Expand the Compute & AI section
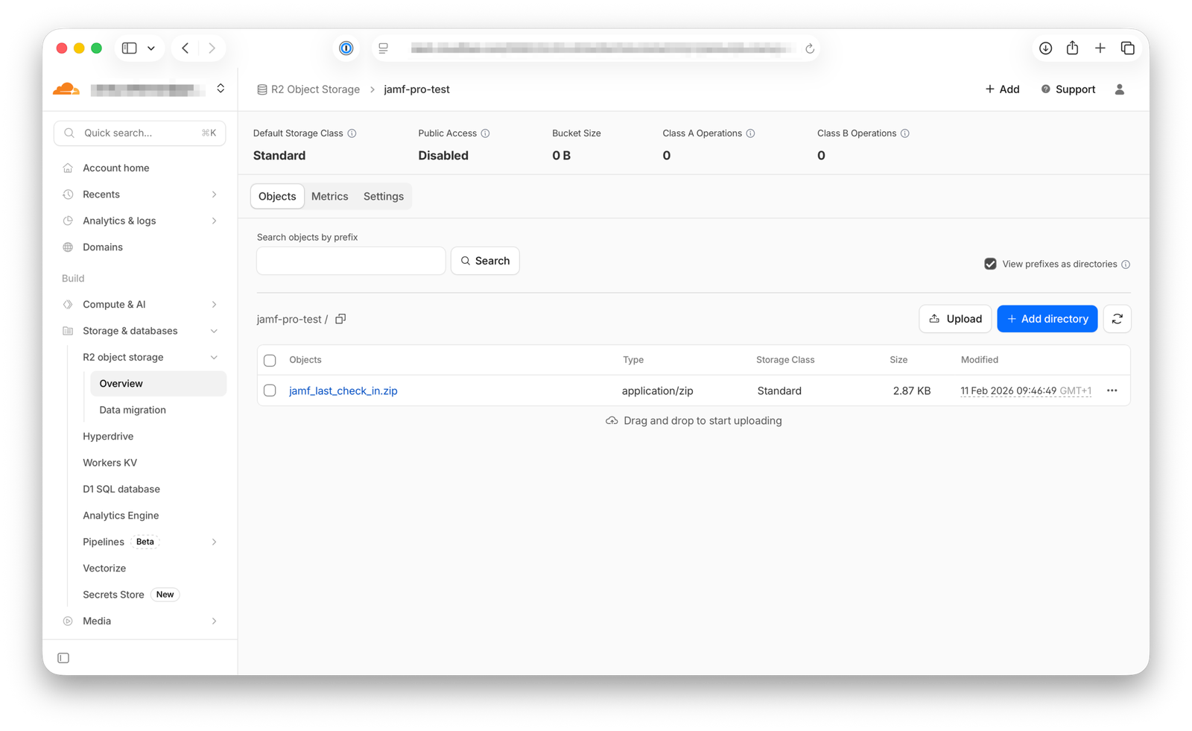 point(214,305)
